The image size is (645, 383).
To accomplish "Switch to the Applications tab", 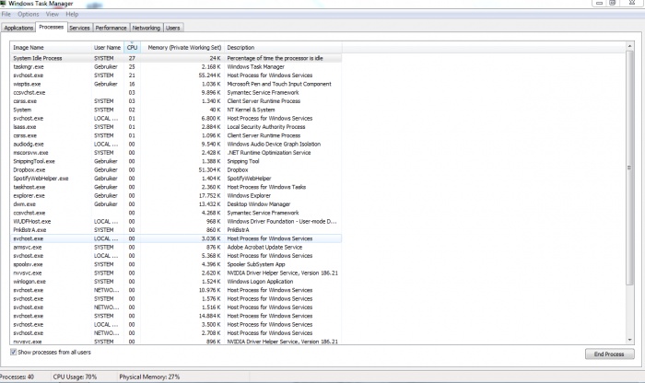I will tap(19, 29).
